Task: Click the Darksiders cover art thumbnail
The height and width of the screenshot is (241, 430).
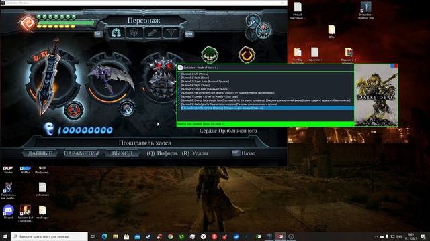Action: 376,95
